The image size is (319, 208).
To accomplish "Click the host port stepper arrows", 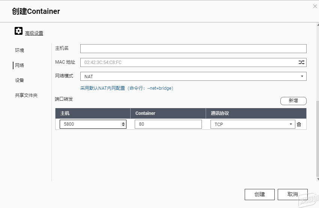I will coord(123,124).
